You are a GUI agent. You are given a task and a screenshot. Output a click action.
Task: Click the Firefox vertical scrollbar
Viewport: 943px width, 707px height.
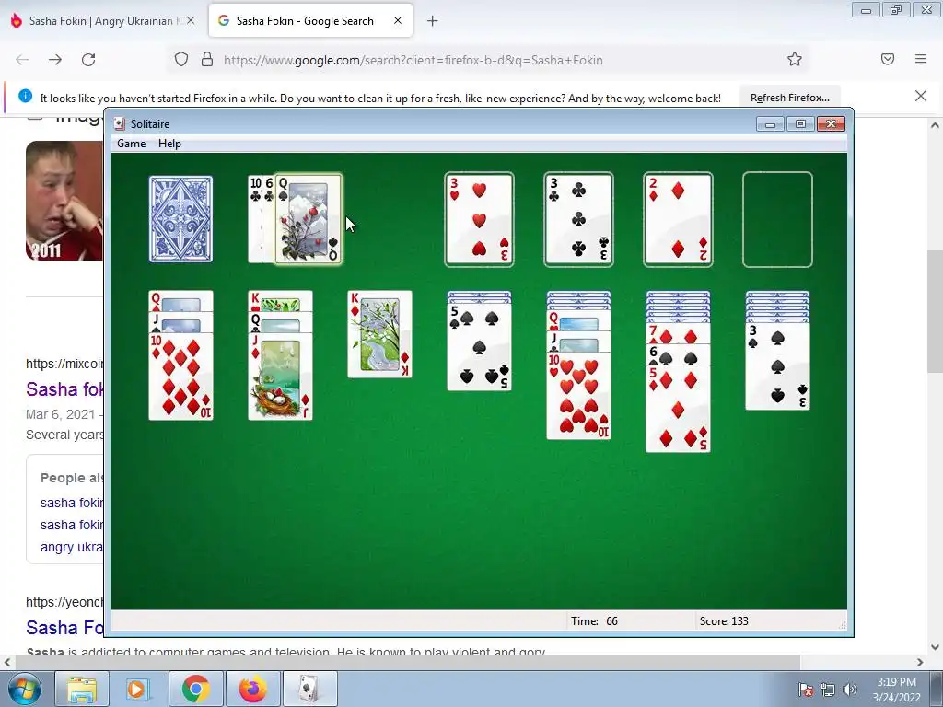(935, 313)
